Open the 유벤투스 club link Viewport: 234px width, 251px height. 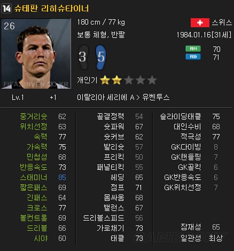[x=156, y=97]
